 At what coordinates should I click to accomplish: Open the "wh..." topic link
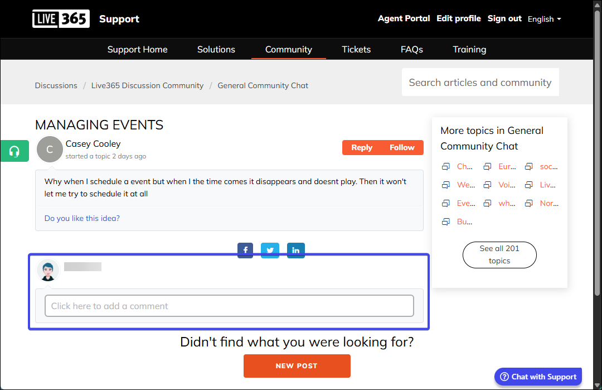pos(507,203)
